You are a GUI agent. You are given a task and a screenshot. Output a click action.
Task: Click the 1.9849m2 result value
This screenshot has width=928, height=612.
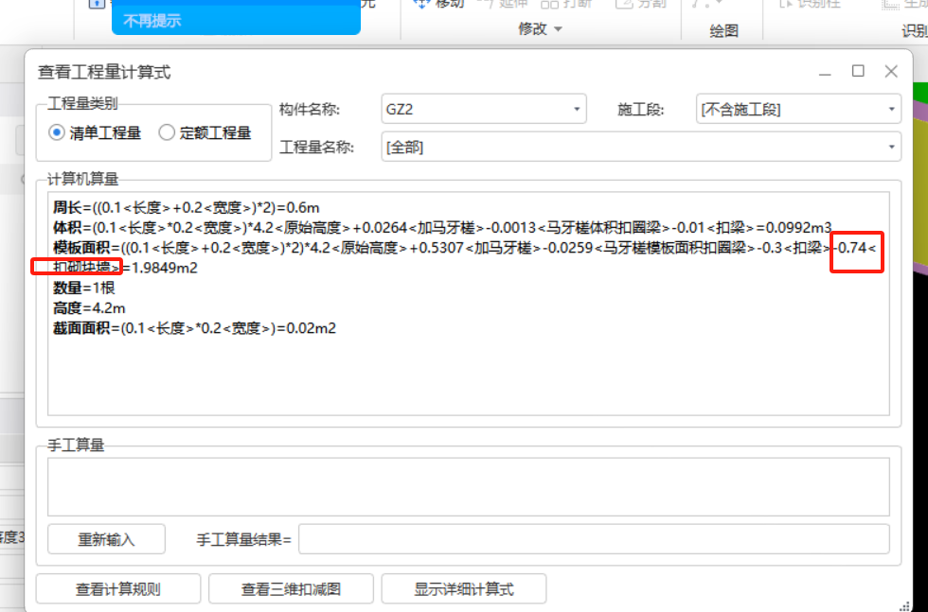coord(165,268)
